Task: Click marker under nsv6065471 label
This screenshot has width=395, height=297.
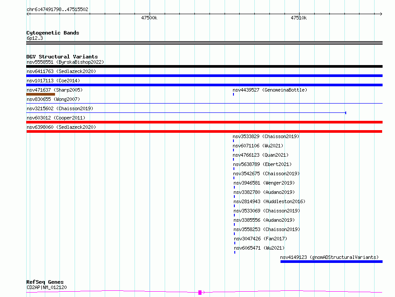Action: point(235,252)
